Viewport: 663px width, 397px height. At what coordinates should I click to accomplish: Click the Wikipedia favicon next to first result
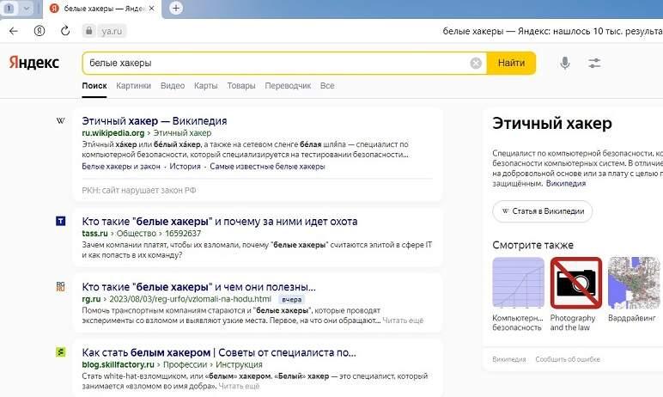[x=60, y=120]
